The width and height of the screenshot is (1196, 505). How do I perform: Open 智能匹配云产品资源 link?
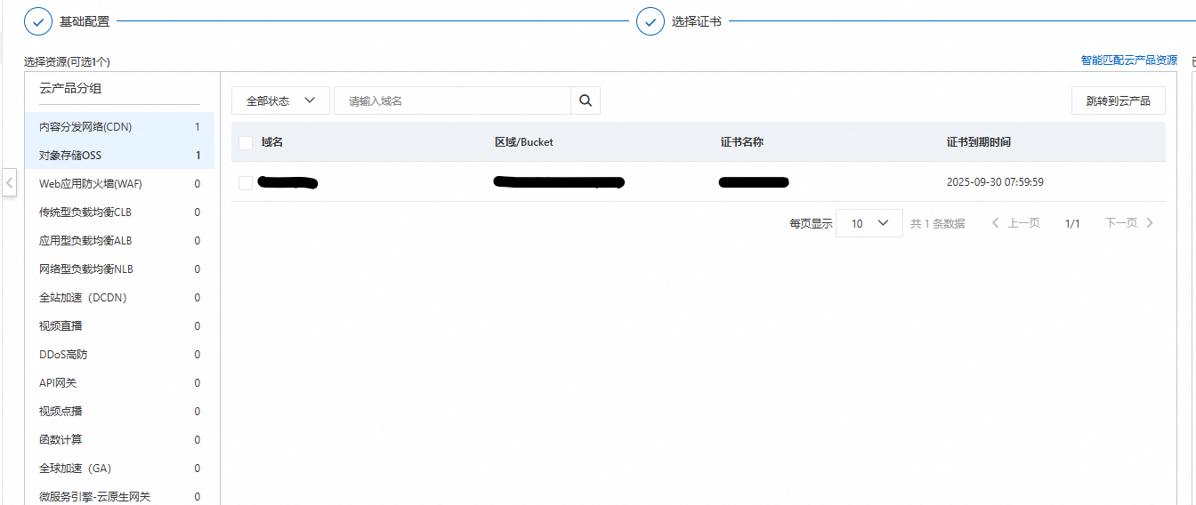(x=1129, y=60)
